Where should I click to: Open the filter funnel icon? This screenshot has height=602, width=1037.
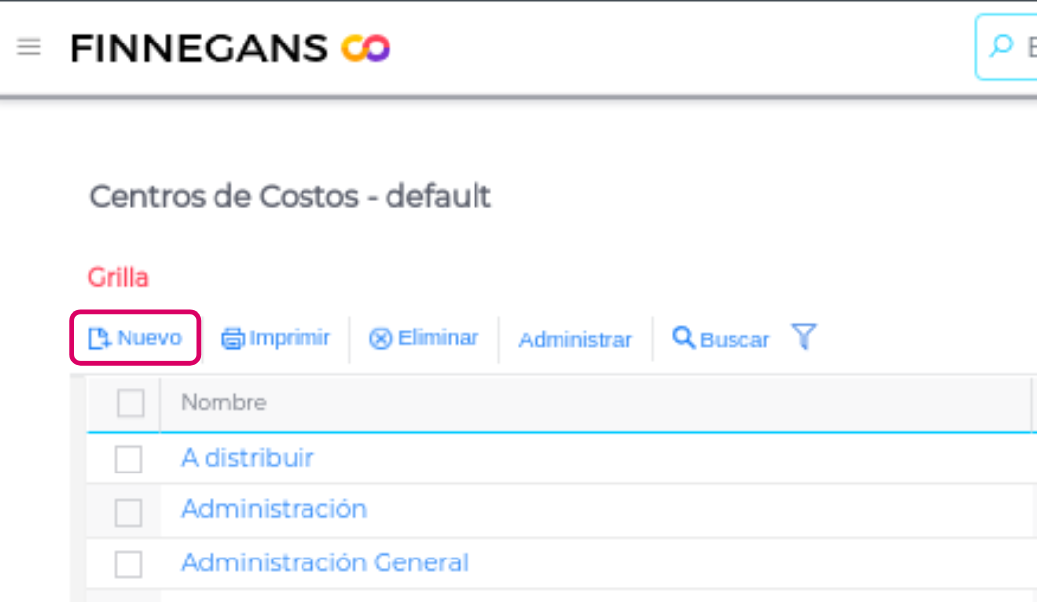[804, 338]
